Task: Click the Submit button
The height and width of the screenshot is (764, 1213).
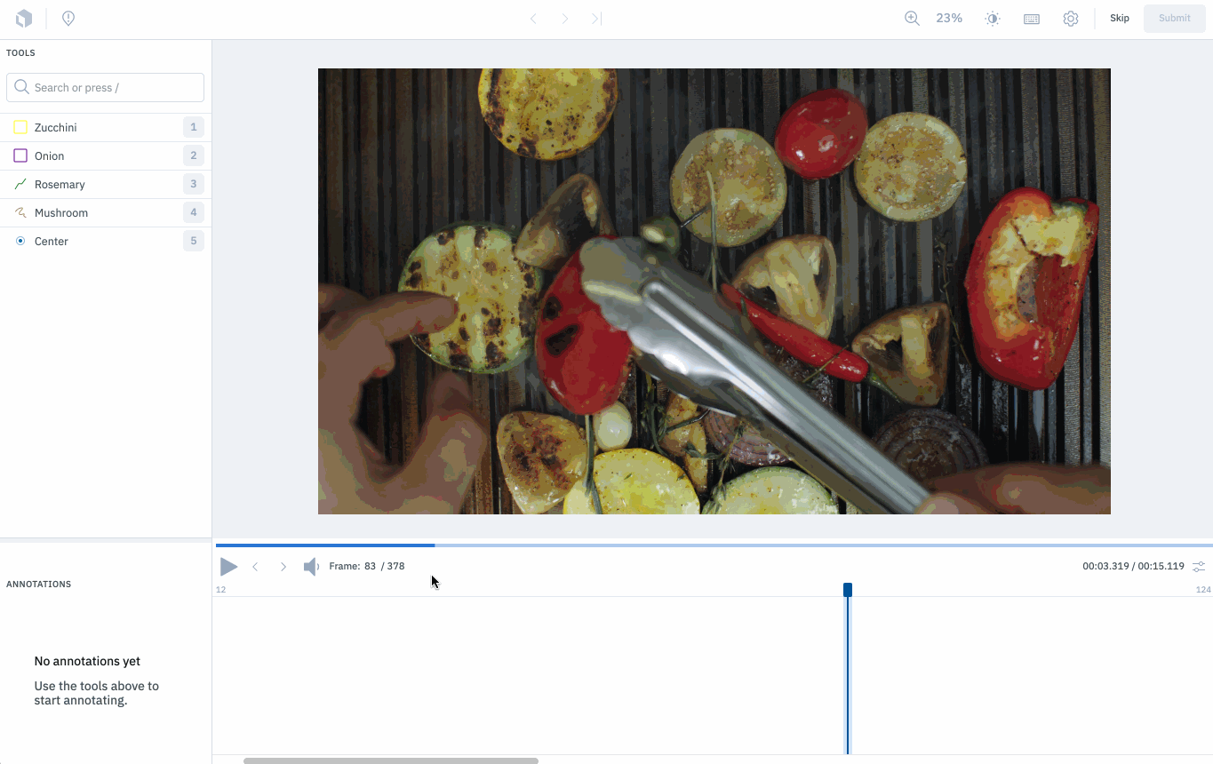Action: (x=1175, y=18)
